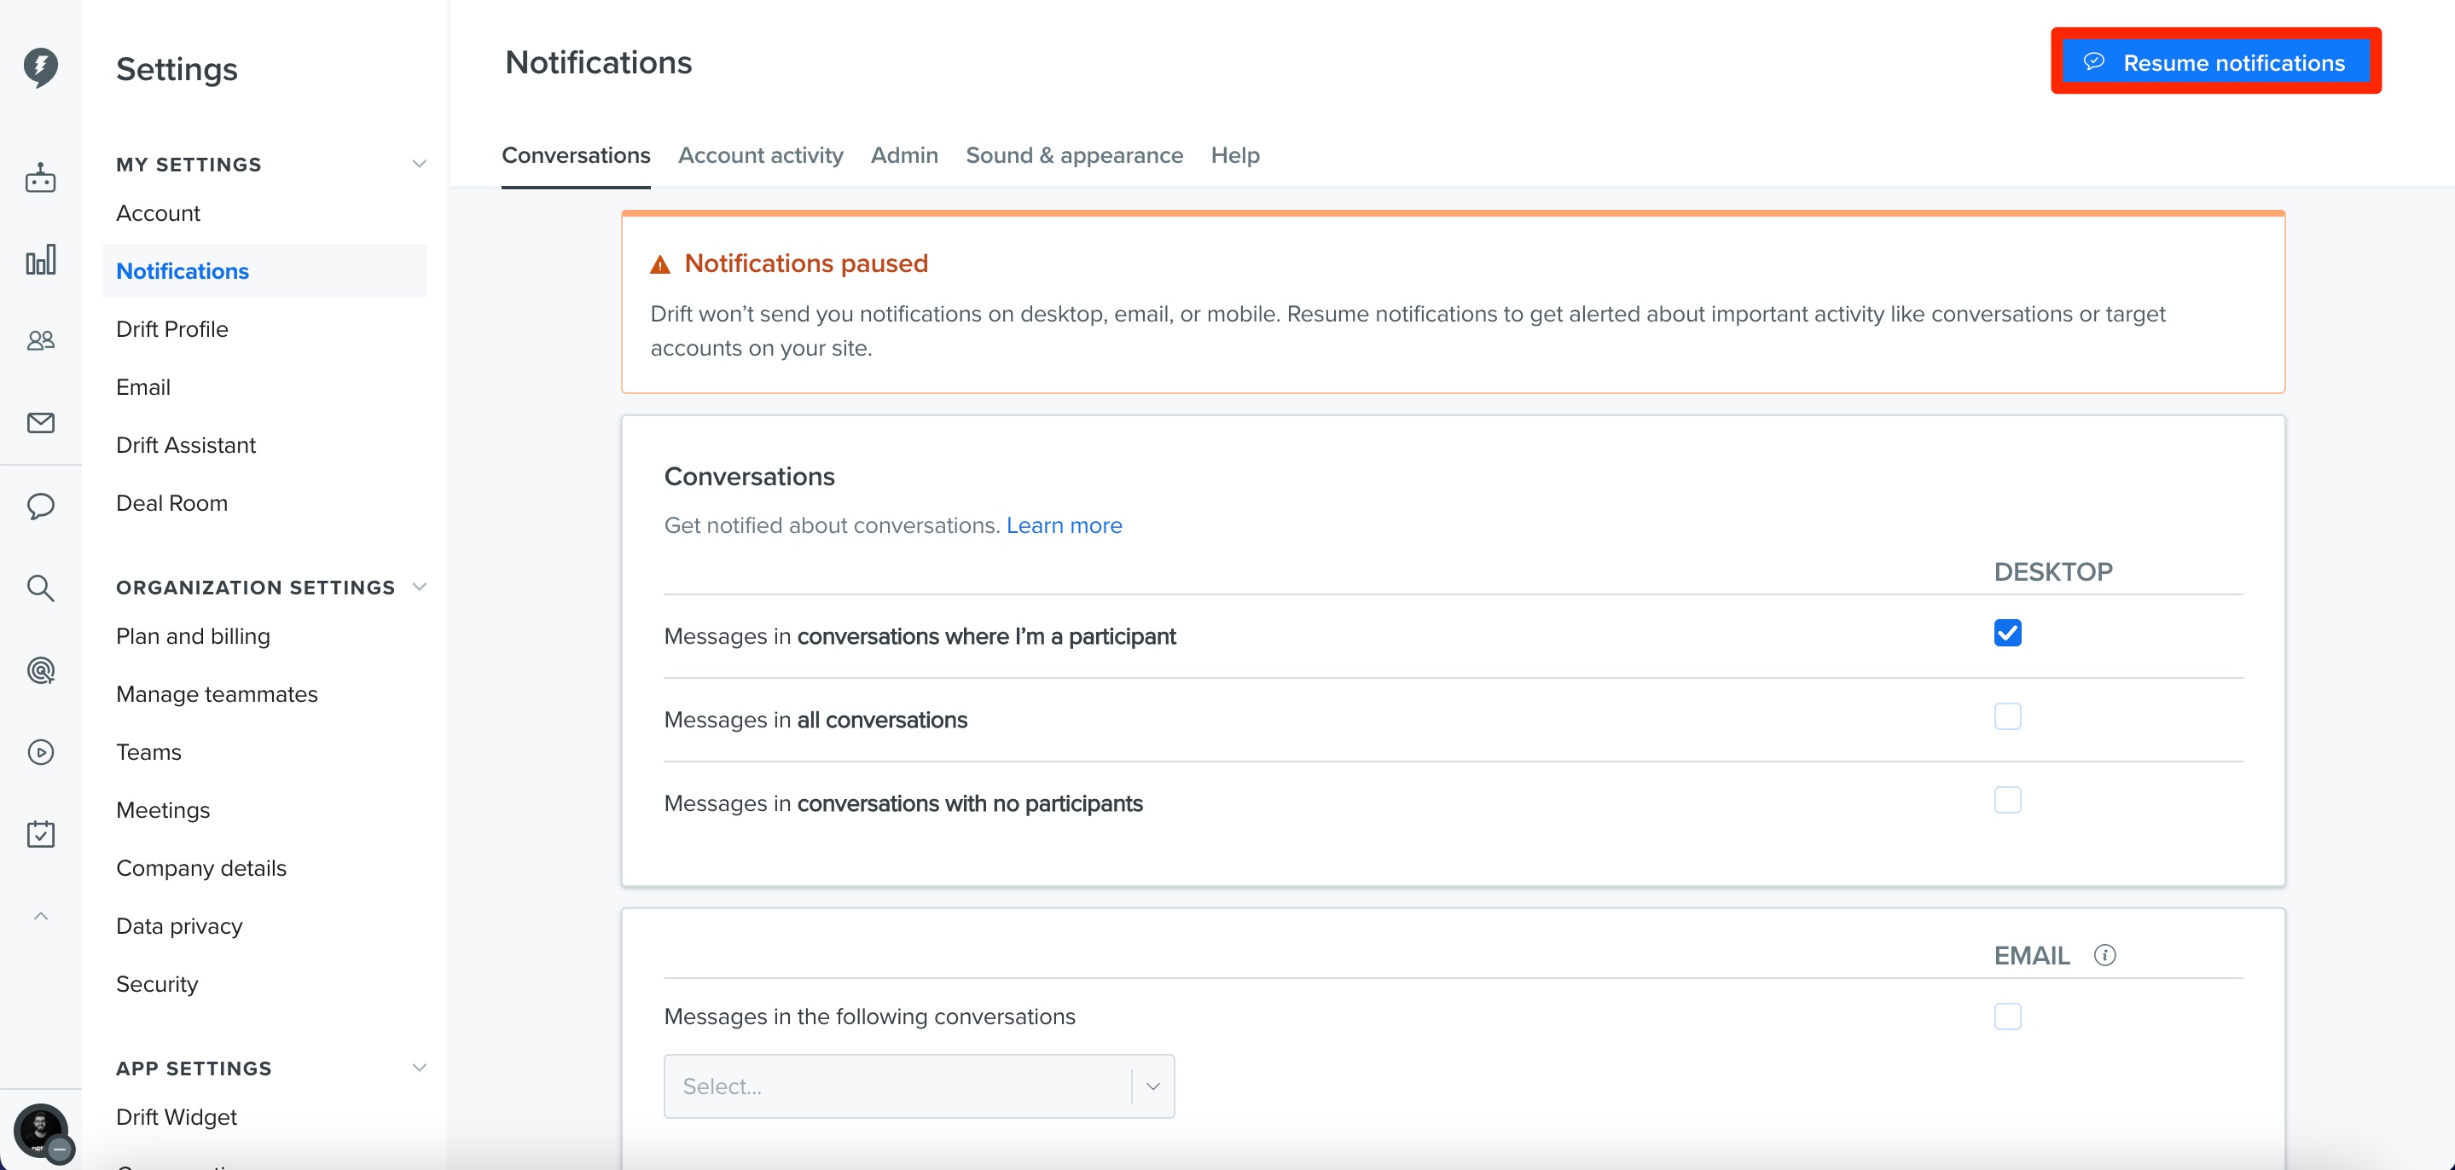Switch to the Account activity tab

pos(759,155)
